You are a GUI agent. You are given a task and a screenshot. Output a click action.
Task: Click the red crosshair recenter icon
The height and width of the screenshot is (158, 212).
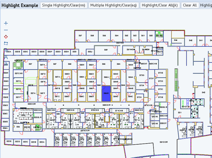tap(6, 37)
